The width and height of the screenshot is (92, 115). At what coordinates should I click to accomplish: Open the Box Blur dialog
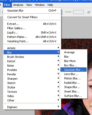point(73,65)
